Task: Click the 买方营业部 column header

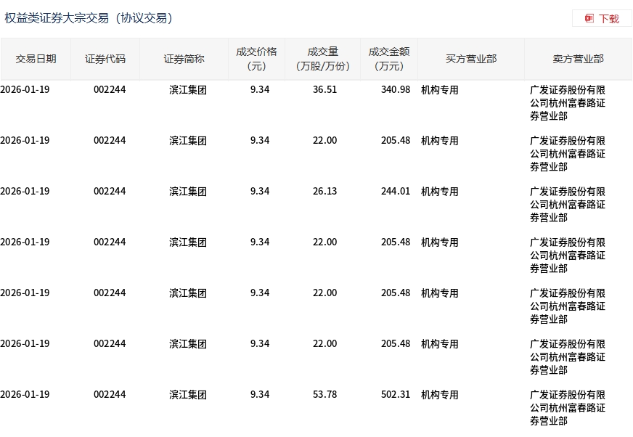Action: [x=470, y=59]
